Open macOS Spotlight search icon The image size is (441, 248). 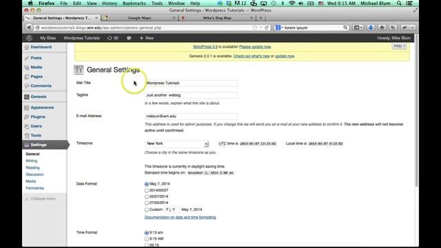point(399,3)
